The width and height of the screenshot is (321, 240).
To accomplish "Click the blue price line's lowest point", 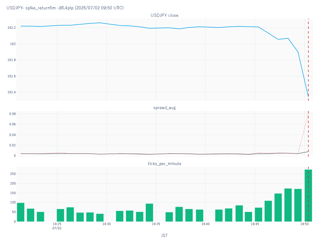I will 308,96.
